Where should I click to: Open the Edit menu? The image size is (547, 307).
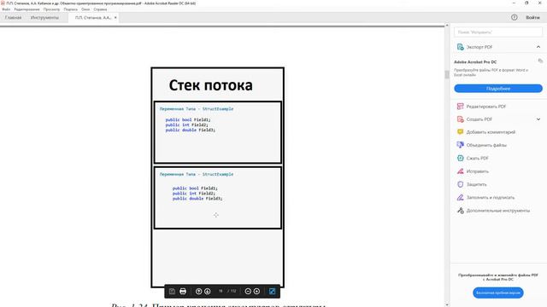pos(26,9)
